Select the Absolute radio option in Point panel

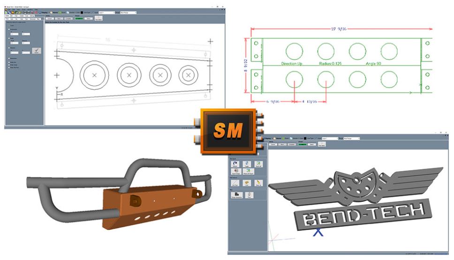[9, 48]
